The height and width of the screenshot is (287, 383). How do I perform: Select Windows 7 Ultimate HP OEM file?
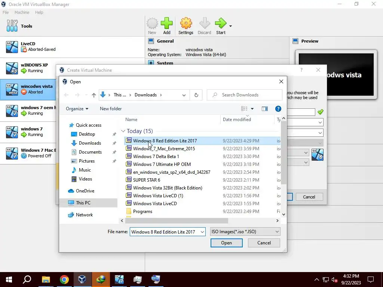click(x=202, y=164)
